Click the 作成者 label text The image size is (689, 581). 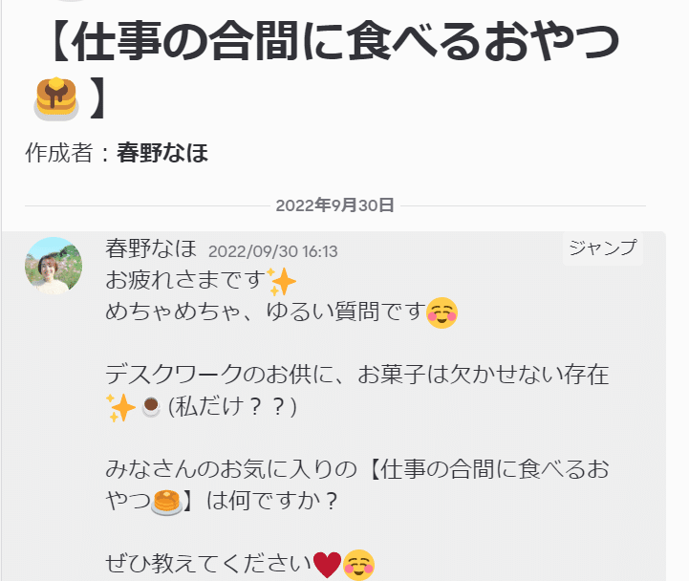pyautogui.click(x=59, y=153)
